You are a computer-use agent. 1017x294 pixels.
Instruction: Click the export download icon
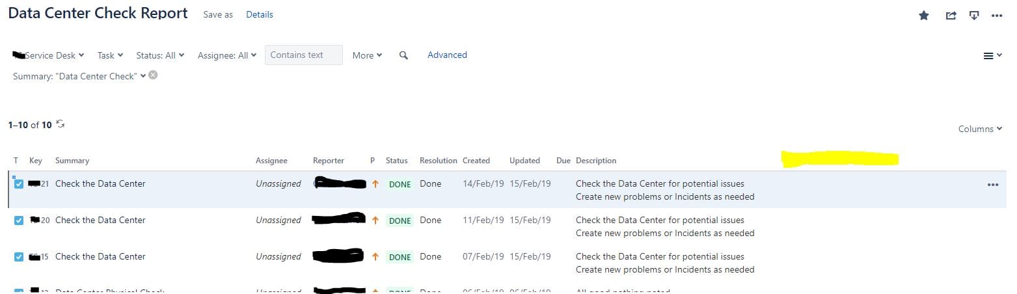tap(974, 16)
